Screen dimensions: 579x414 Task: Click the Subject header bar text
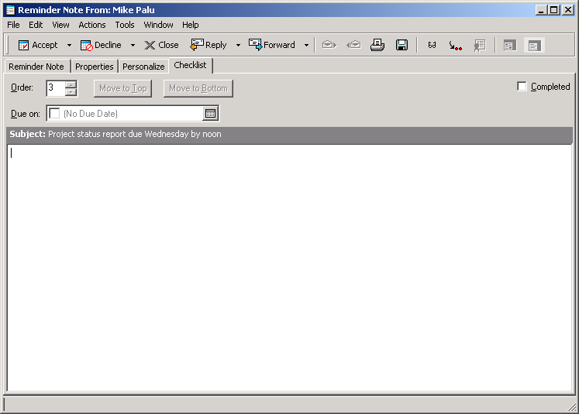click(x=115, y=134)
